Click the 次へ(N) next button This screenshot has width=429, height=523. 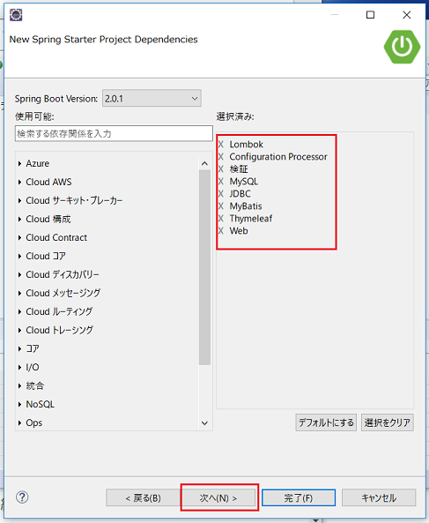[x=218, y=497]
